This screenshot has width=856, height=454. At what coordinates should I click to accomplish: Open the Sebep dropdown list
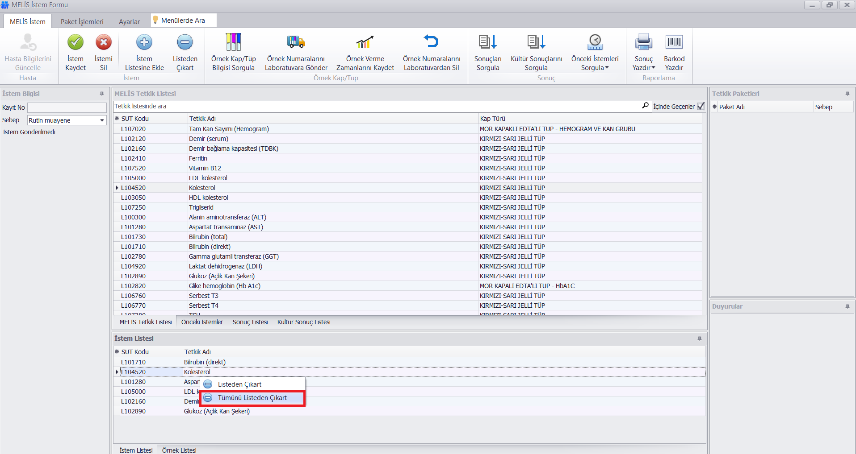click(102, 120)
